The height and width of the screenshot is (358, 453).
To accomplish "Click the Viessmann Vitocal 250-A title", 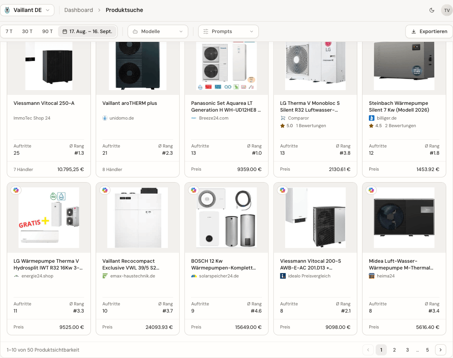I will (x=44, y=103).
